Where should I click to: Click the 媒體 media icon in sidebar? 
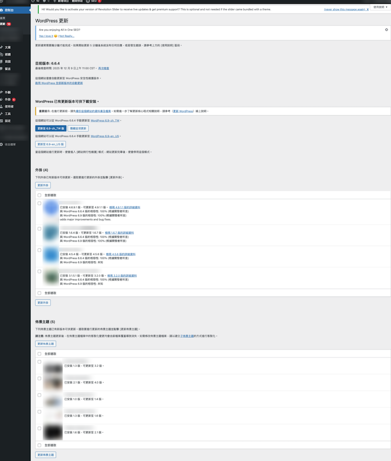2,55
